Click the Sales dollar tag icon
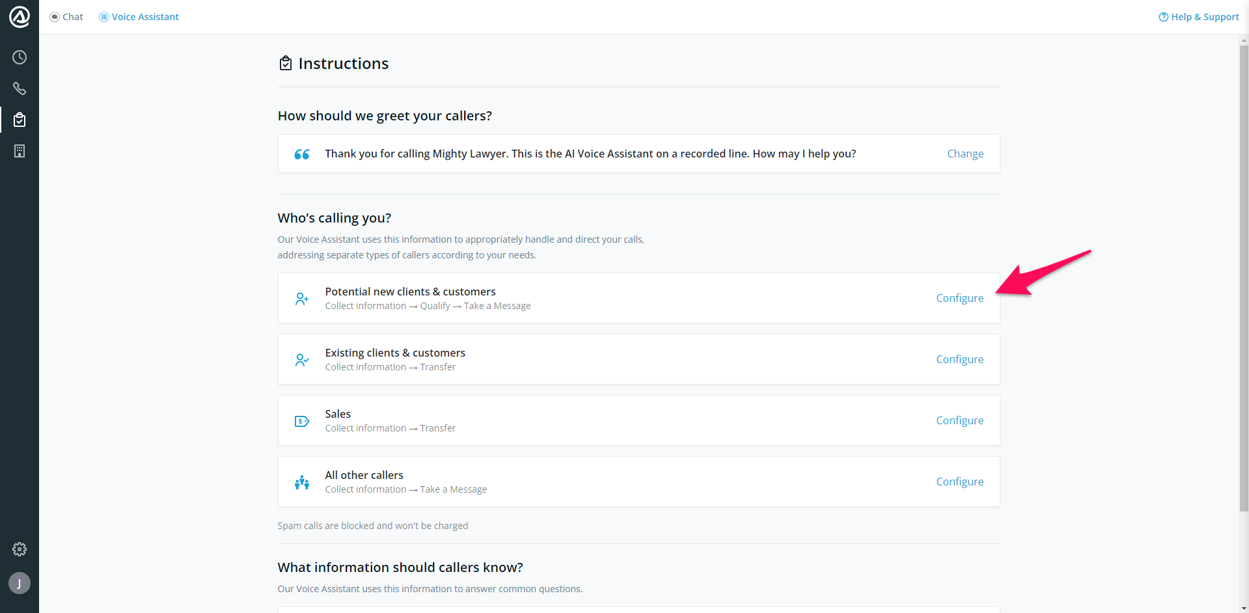The height and width of the screenshot is (613, 1249). (302, 421)
